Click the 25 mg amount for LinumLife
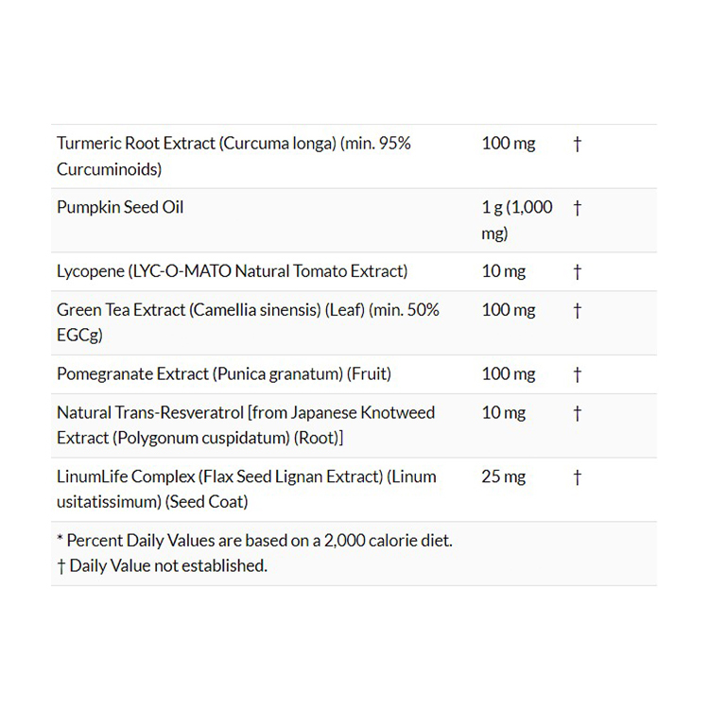This screenshot has width=709, height=709. (504, 476)
